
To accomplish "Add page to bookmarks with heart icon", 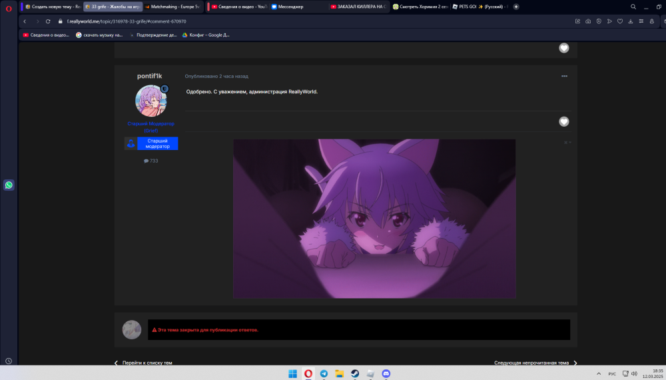I will (x=620, y=21).
